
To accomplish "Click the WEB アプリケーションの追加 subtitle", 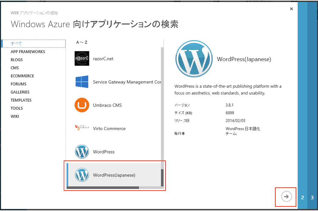I will tap(34, 13).
